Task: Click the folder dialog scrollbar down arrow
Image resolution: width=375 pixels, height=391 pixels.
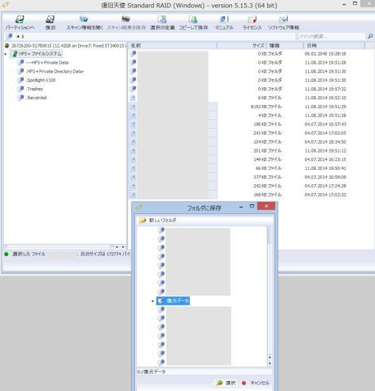Action: (x=270, y=364)
